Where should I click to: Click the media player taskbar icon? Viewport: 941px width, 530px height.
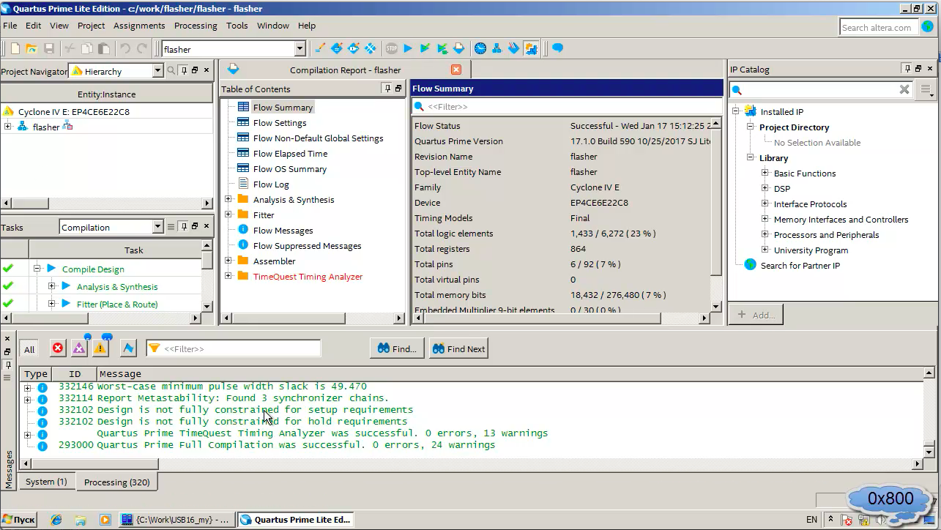[105, 520]
